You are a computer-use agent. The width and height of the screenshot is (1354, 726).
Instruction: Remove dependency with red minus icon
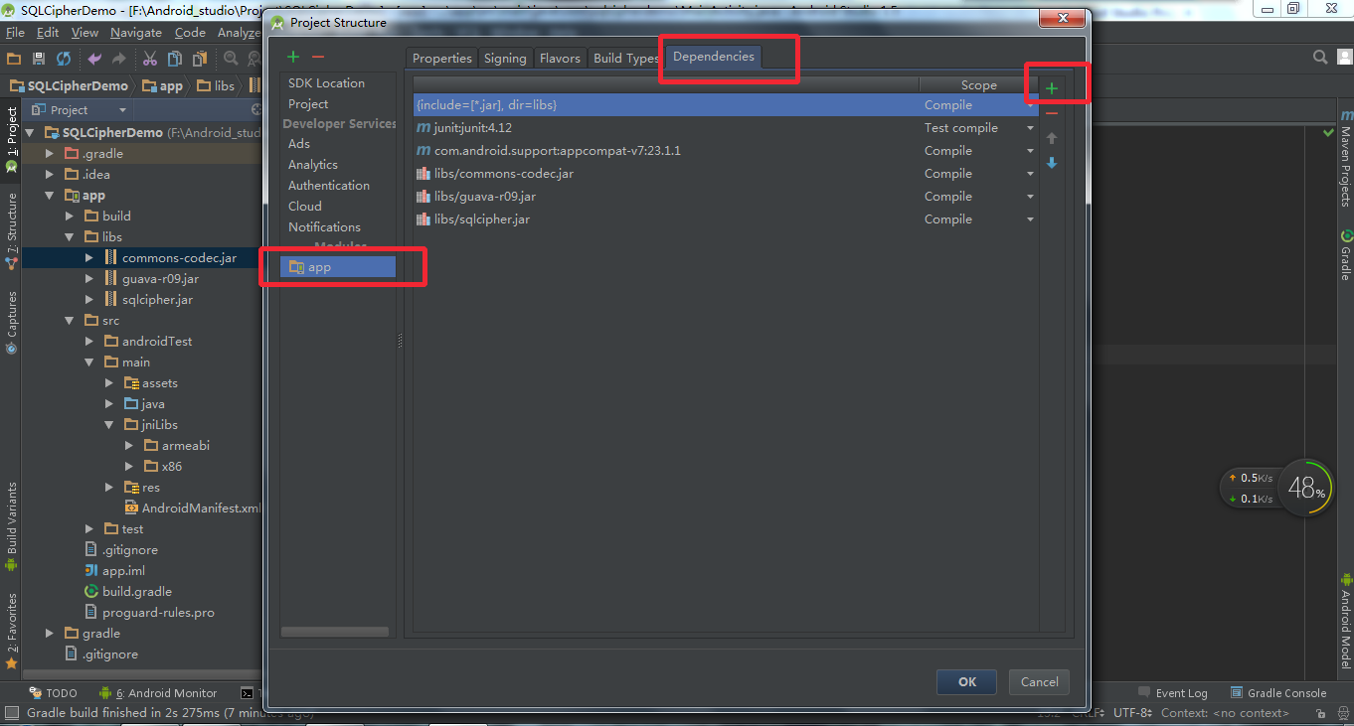click(x=1052, y=113)
